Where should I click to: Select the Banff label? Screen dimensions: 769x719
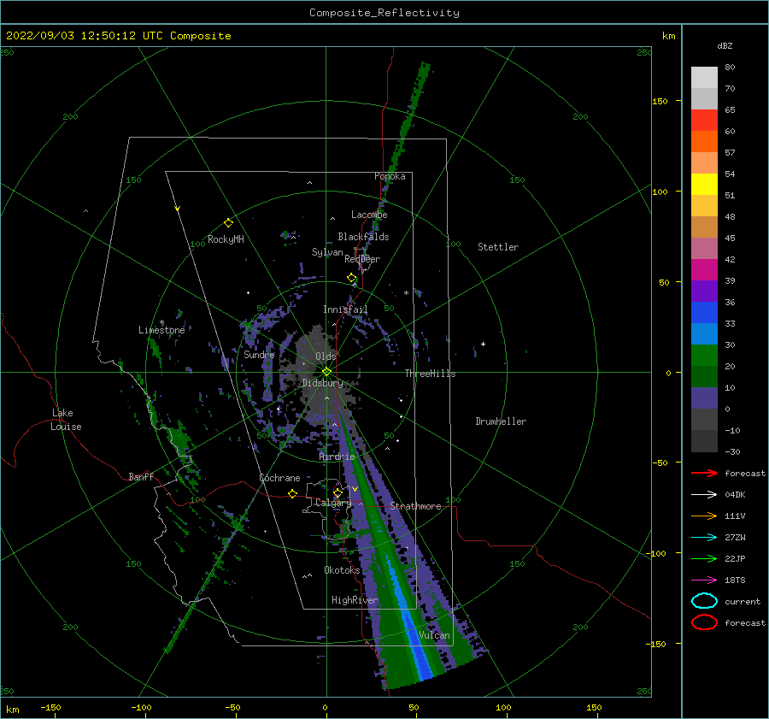coord(141,477)
